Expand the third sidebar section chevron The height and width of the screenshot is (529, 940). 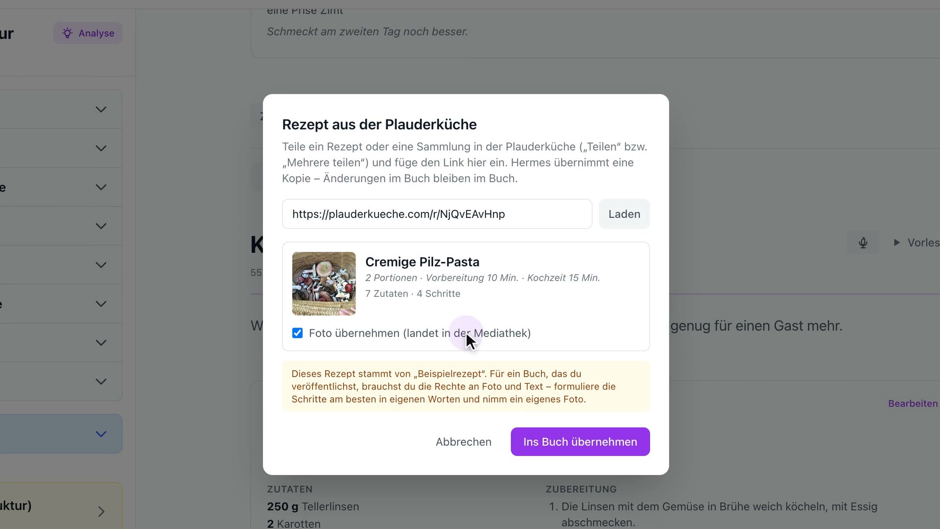tap(101, 187)
